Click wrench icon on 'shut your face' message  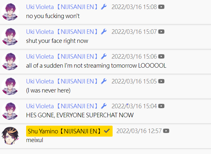pyautogui.click(x=104, y=32)
